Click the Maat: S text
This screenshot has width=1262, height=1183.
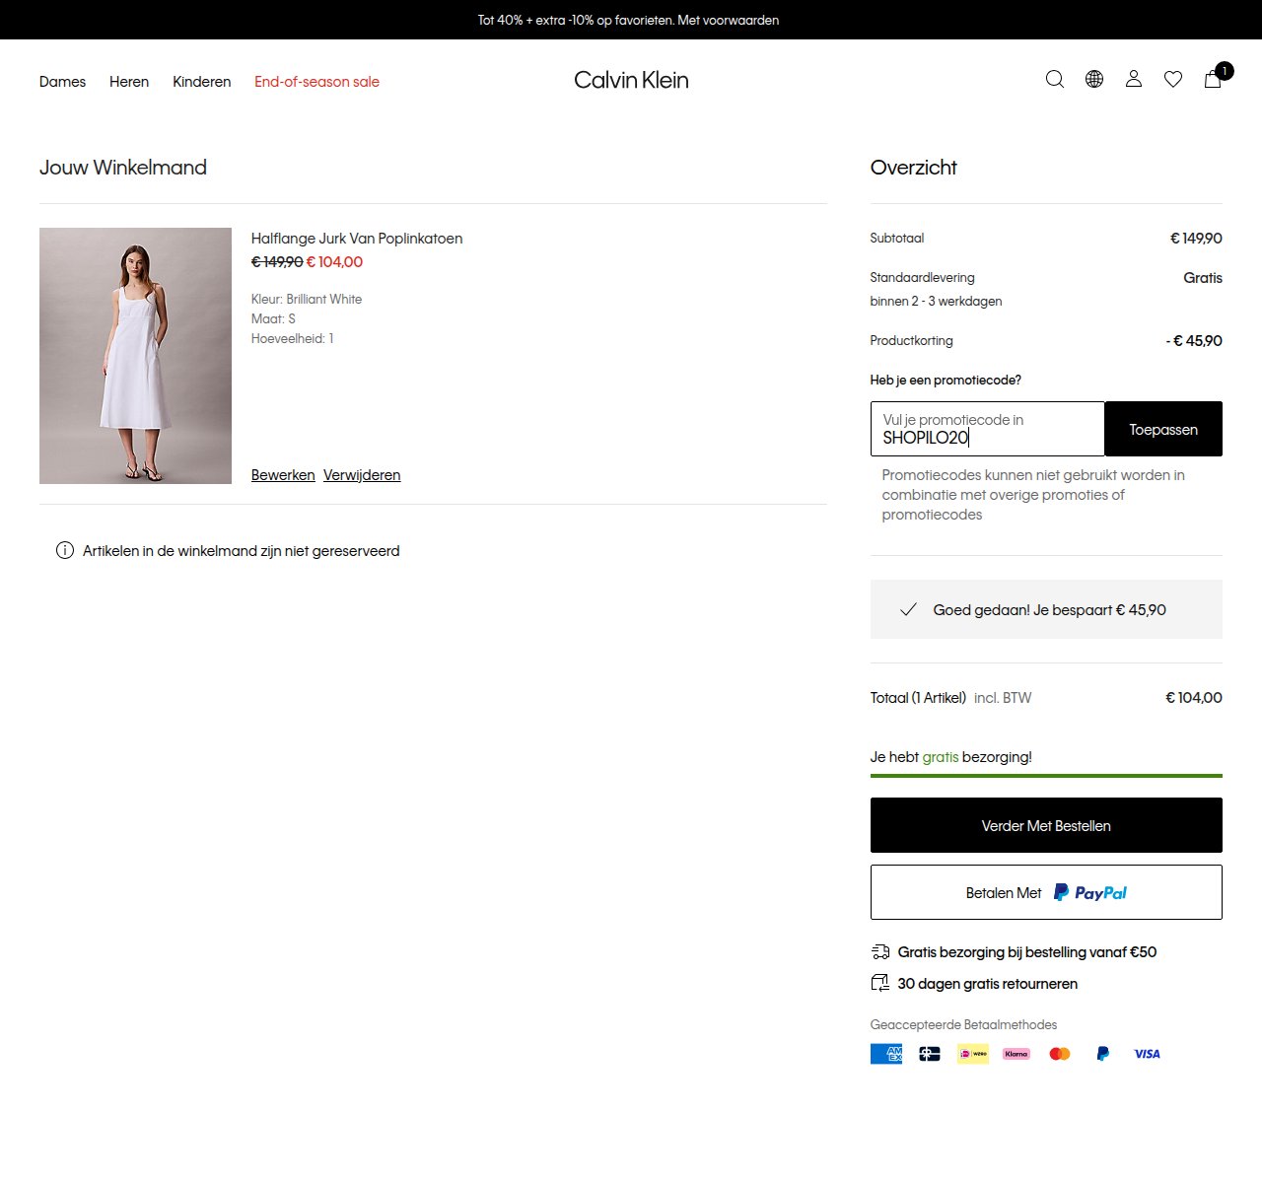coord(273,318)
